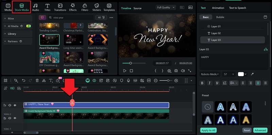This screenshot has height=135, width=272.
Task: Open the audio mixer icon
Action: 135,81
